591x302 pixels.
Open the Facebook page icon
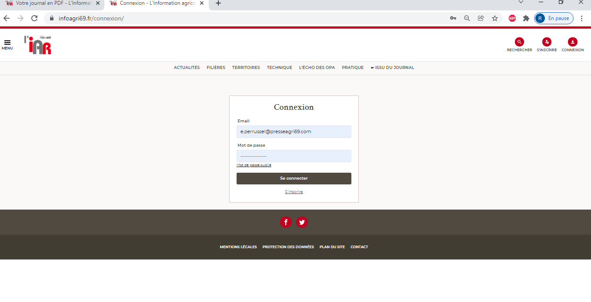(x=286, y=222)
